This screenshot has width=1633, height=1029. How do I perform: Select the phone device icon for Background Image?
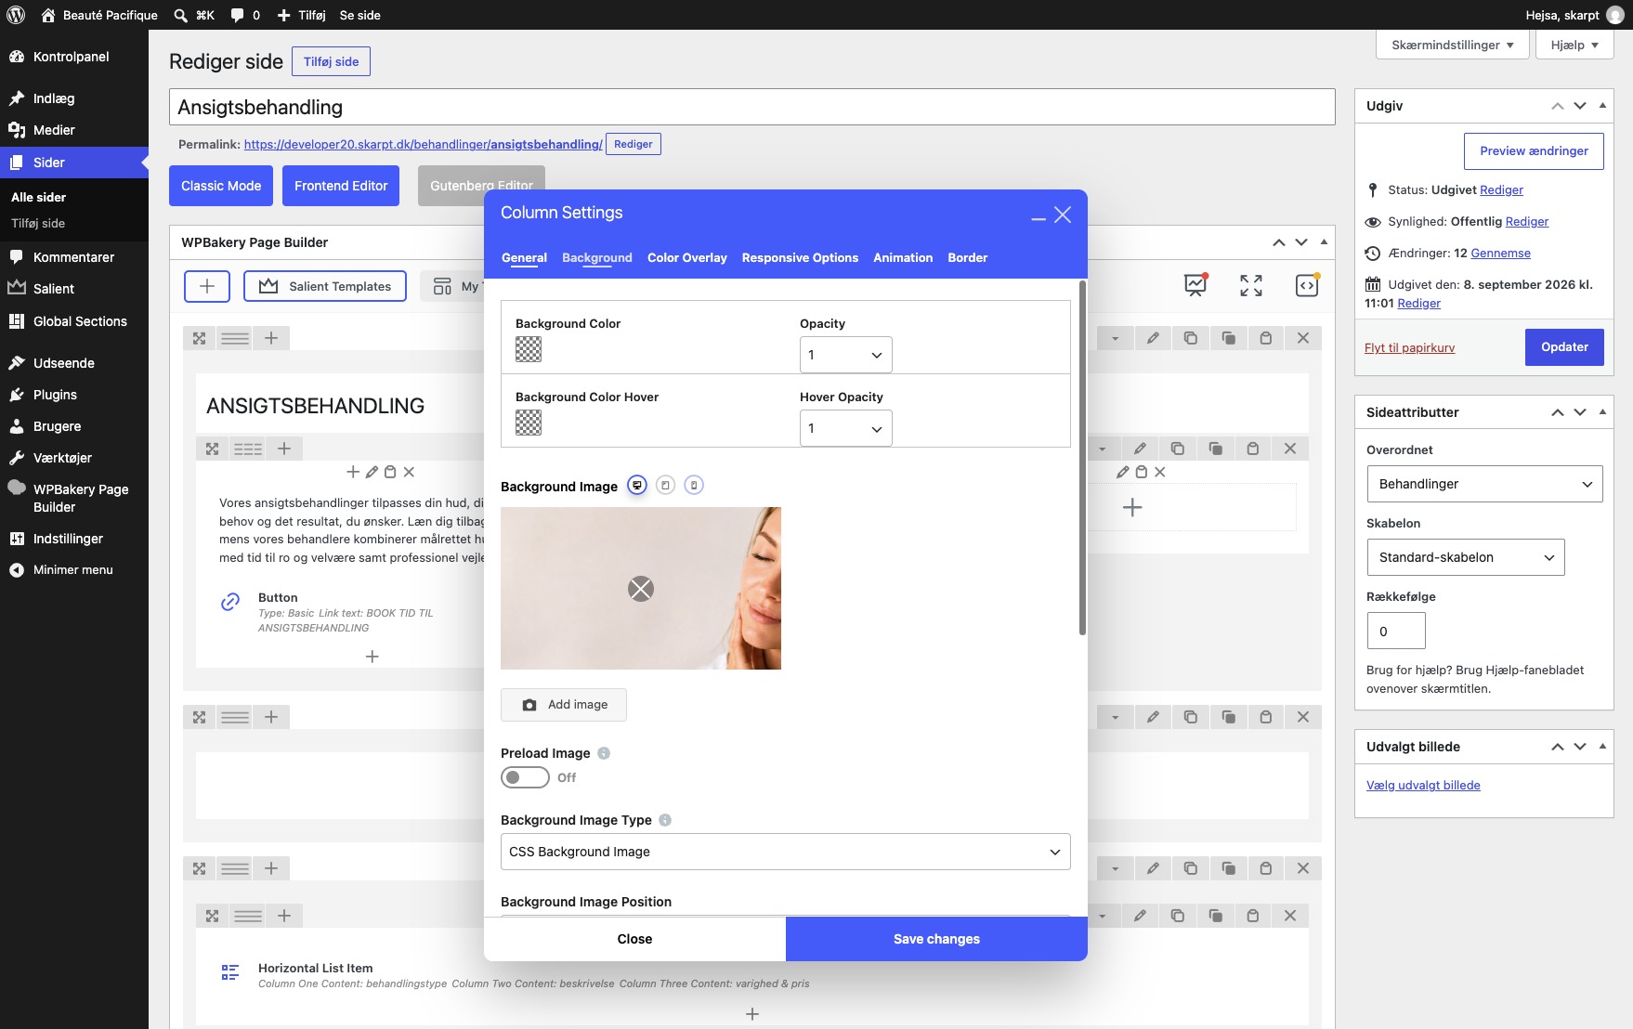pos(694,486)
